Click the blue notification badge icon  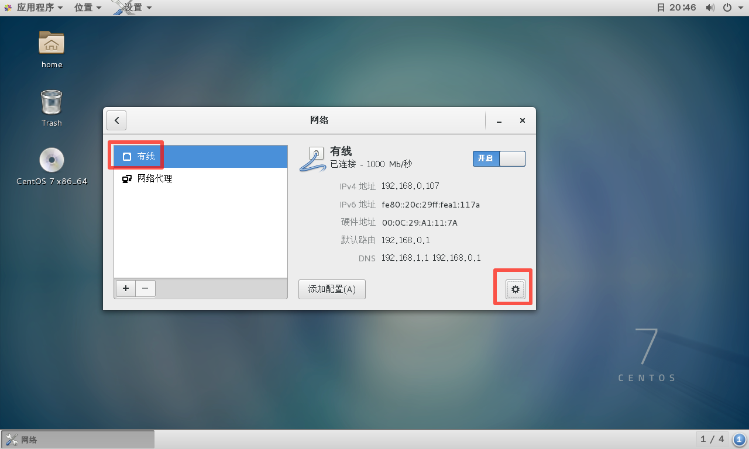[739, 440]
